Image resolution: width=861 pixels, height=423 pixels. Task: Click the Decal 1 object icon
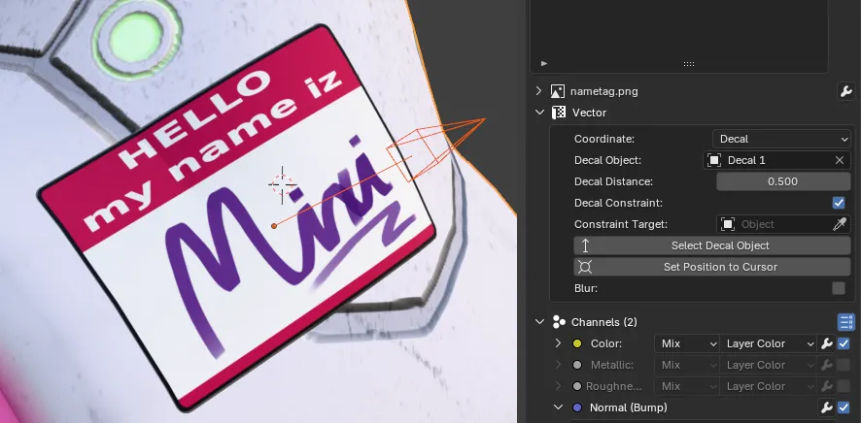714,160
